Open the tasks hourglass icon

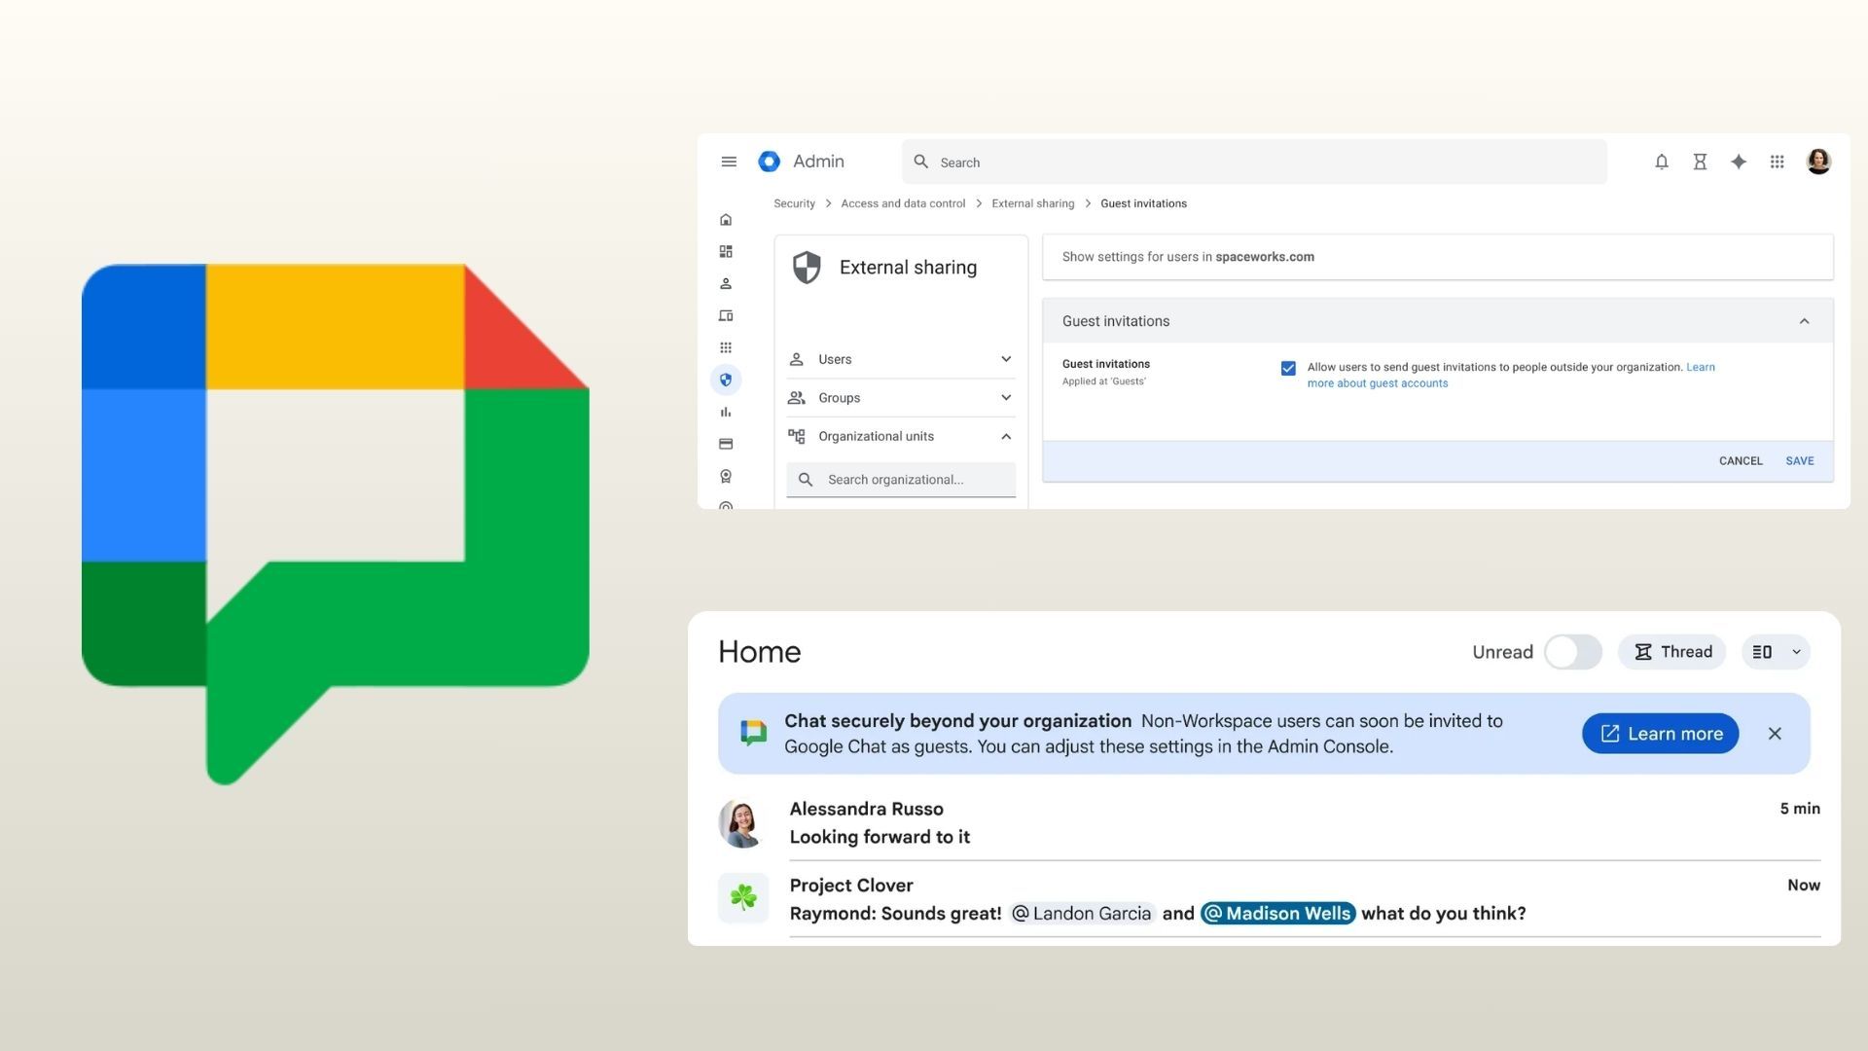(x=1700, y=162)
